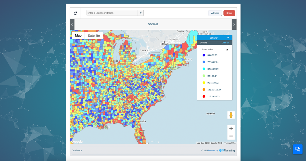Click Clear all in Layers header
306x161 pixels.
(225, 43)
